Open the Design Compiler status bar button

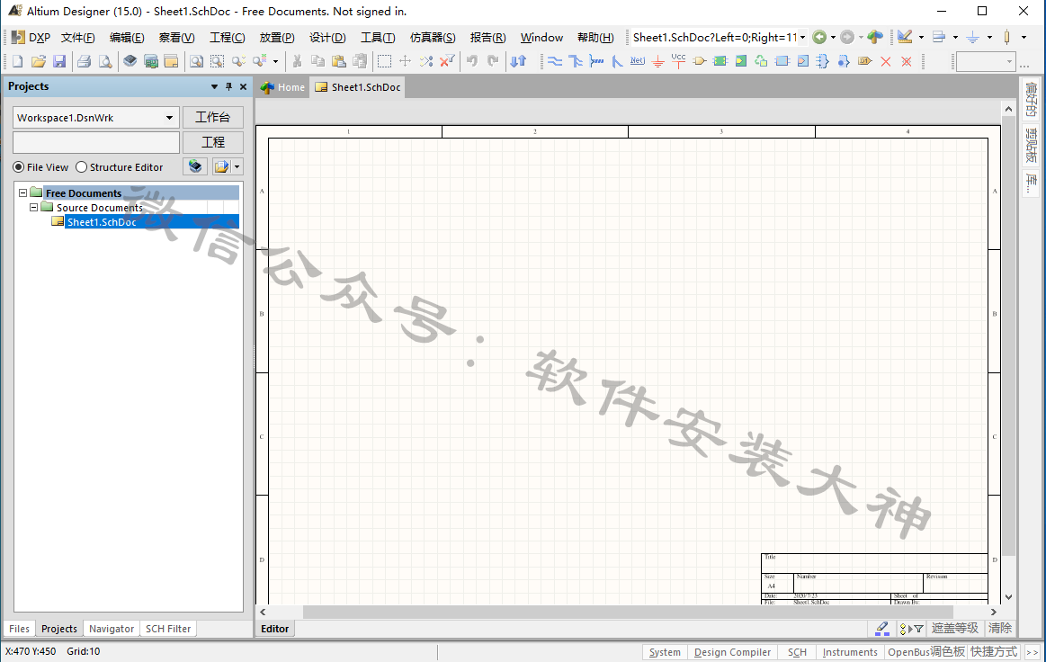click(732, 652)
